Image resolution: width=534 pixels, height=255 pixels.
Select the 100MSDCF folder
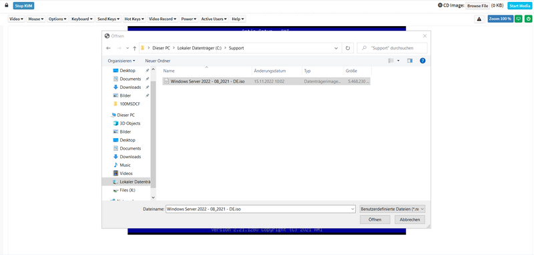tap(129, 104)
